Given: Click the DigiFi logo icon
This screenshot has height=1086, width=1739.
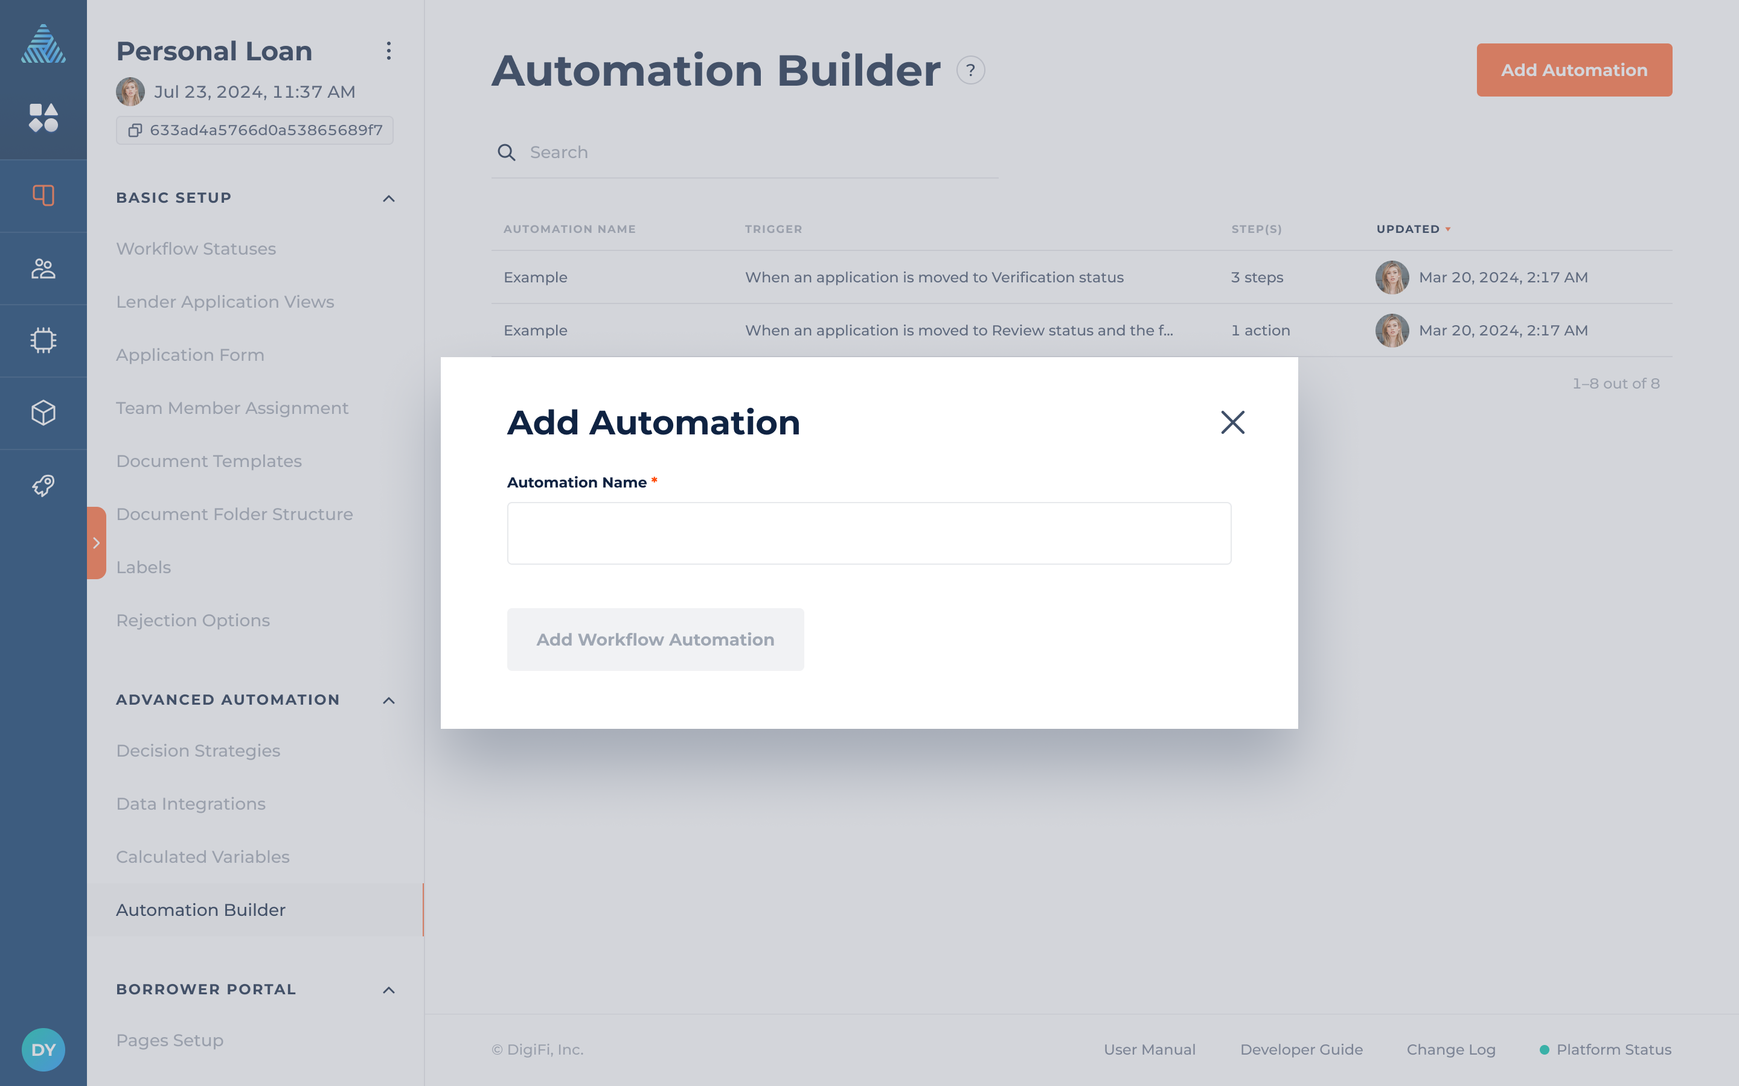Looking at the screenshot, I should pyautogui.click(x=43, y=43).
